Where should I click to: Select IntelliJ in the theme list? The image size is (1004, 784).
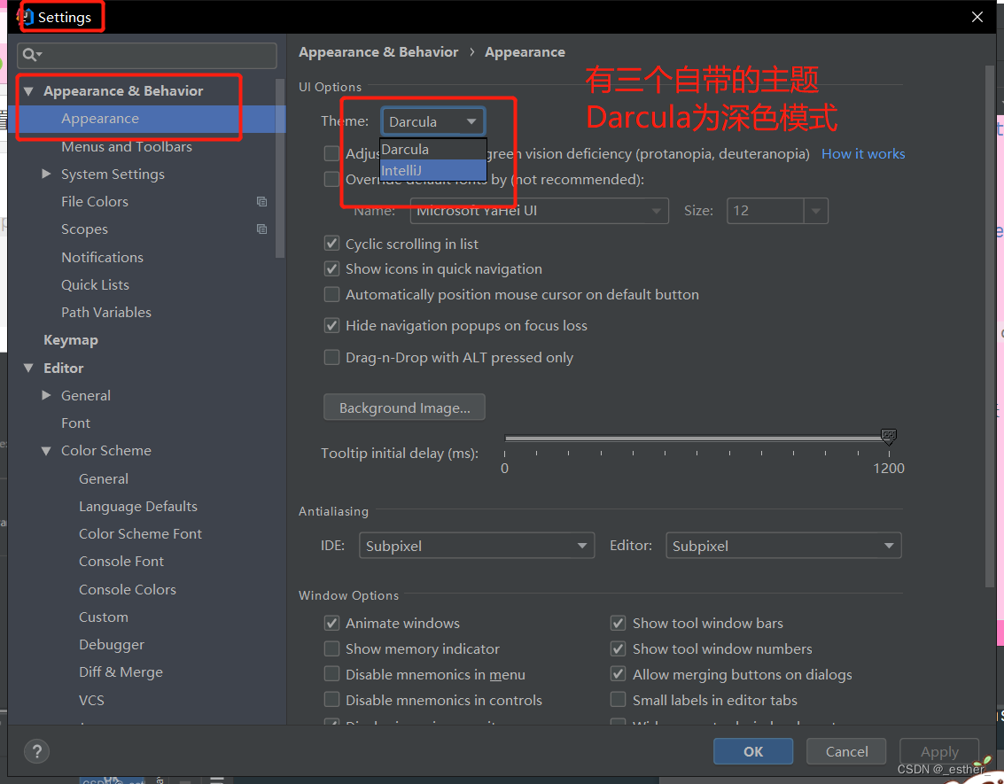433,170
